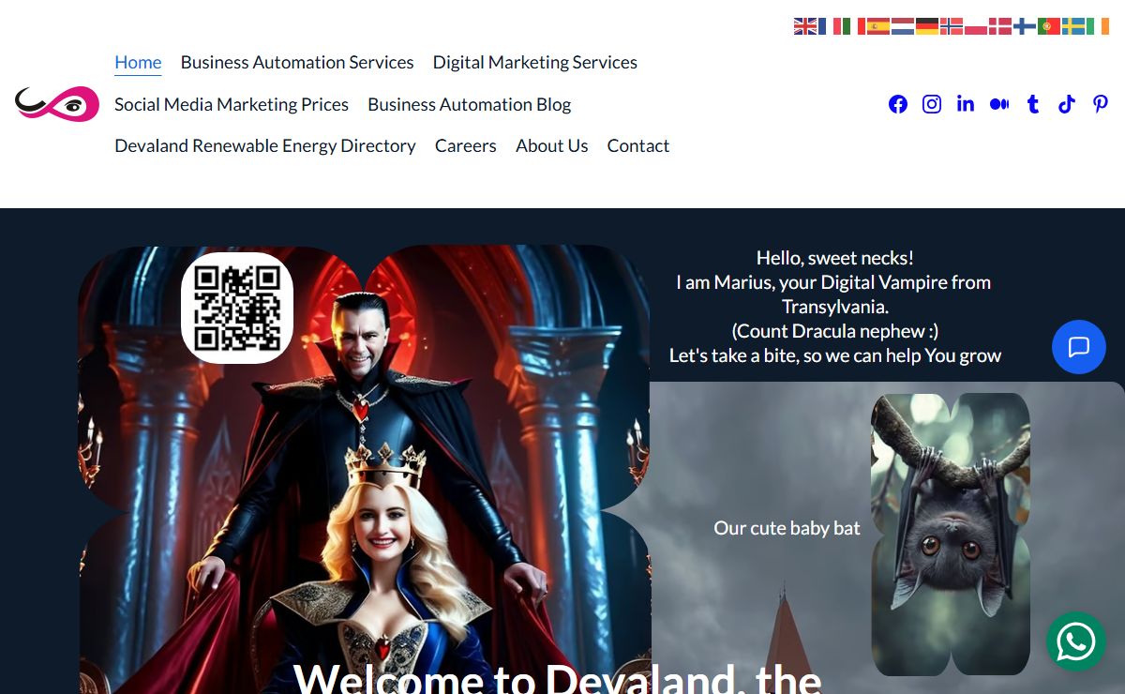Open the Tumblr social icon
The image size is (1125, 694).
pos(1033,104)
